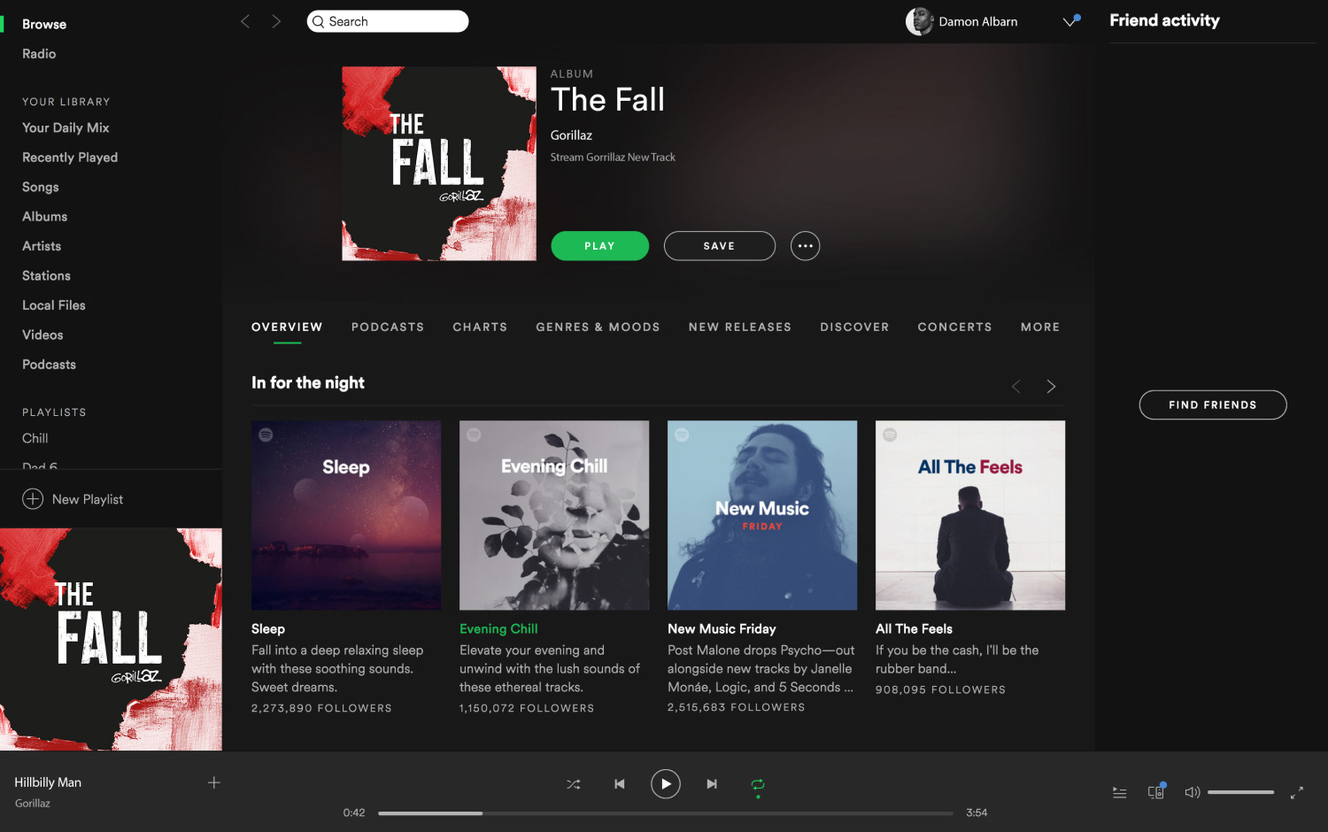Start playback with the bottom play button
Viewport: 1328px width, 832px height.
point(666,784)
